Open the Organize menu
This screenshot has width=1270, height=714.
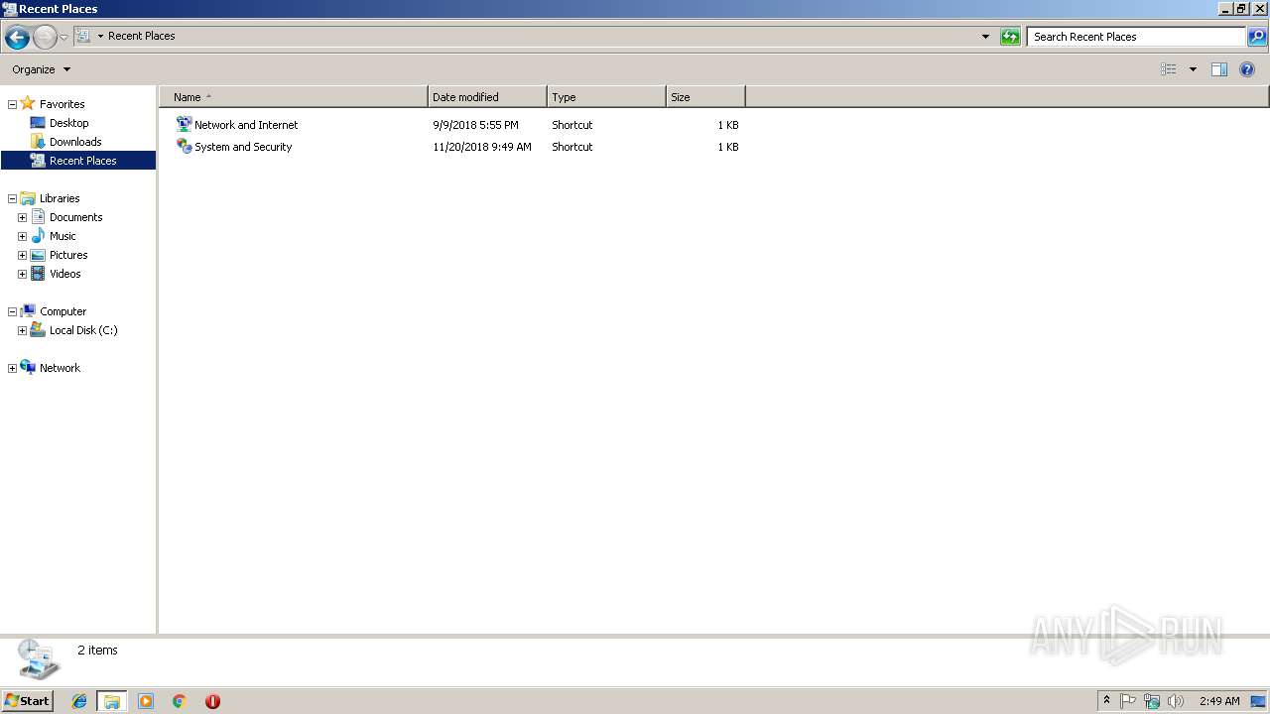pyautogui.click(x=41, y=69)
